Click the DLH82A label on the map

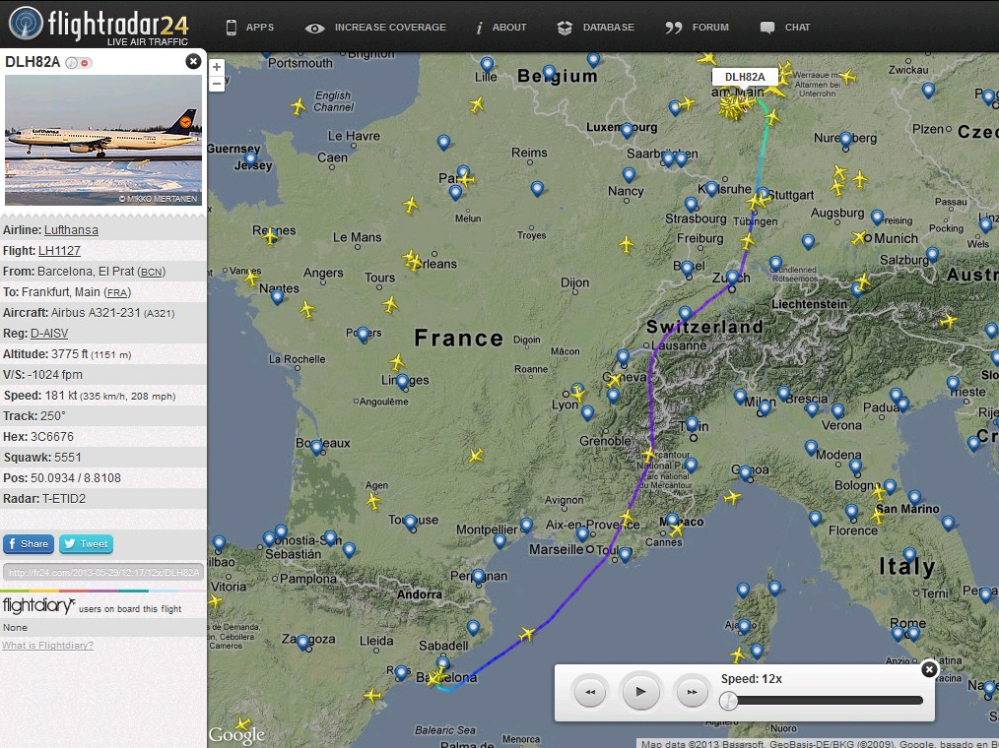pos(745,77)
